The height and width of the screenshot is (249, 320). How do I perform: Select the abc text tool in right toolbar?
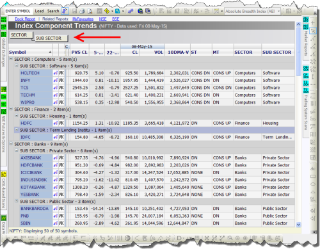point(313,168)
